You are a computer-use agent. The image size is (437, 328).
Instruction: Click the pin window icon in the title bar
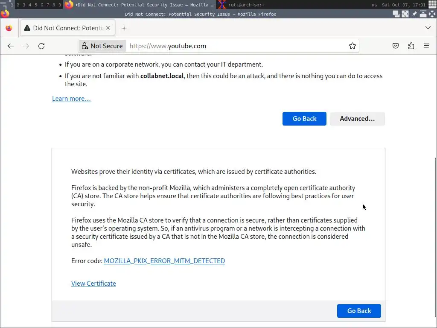click(414, 14)
